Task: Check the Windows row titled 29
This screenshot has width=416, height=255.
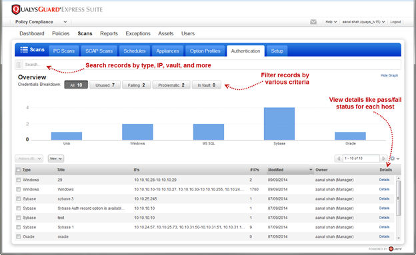Action: pos(18,180)
